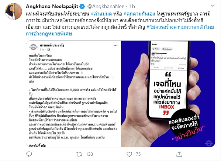Click the Palang Pracharath page logo

click(x=34, y=47)
